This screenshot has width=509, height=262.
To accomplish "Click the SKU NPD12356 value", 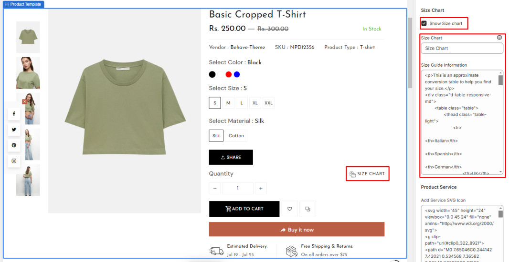I will (302, 47).
